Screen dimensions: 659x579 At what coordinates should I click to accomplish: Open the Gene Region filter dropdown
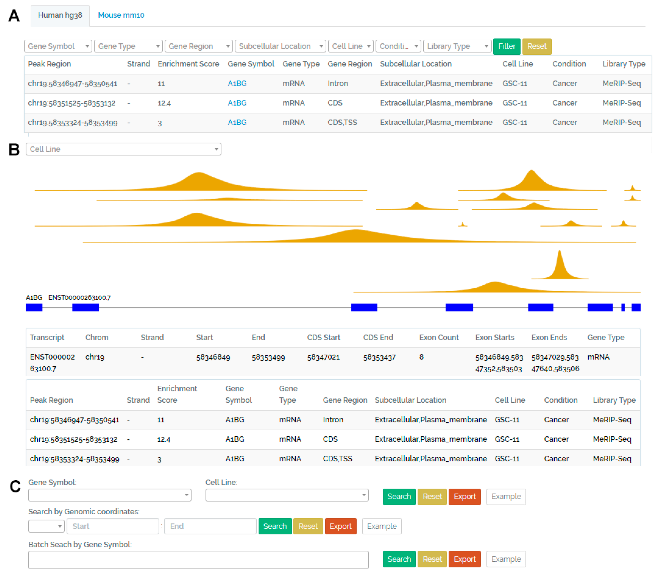click(x=199, y=46)
